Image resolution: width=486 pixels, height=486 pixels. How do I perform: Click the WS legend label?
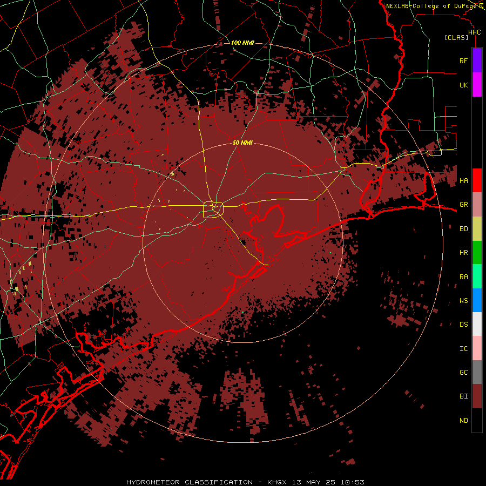click(x=464, y=301)
